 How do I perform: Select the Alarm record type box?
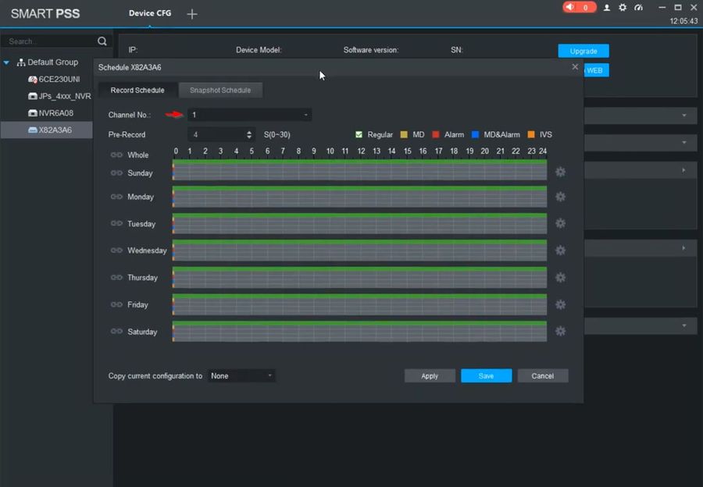[x=436, y=135]
